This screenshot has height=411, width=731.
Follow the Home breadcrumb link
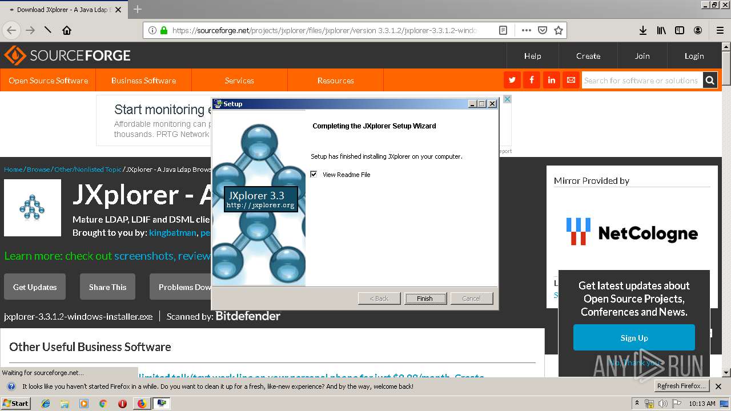[13, 170]
